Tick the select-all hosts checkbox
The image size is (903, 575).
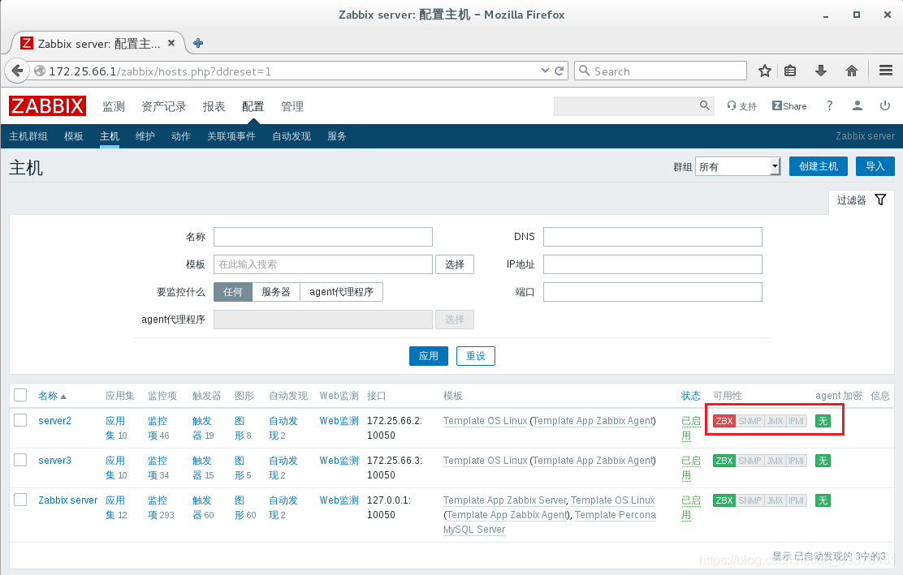pos(21,395)
